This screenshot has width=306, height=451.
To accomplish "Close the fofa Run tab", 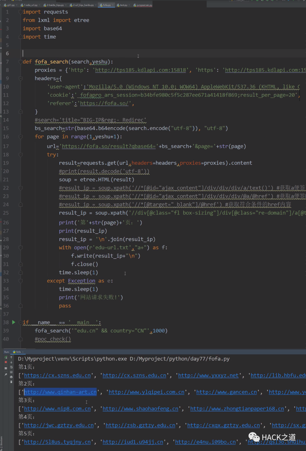I will point(23,352).
